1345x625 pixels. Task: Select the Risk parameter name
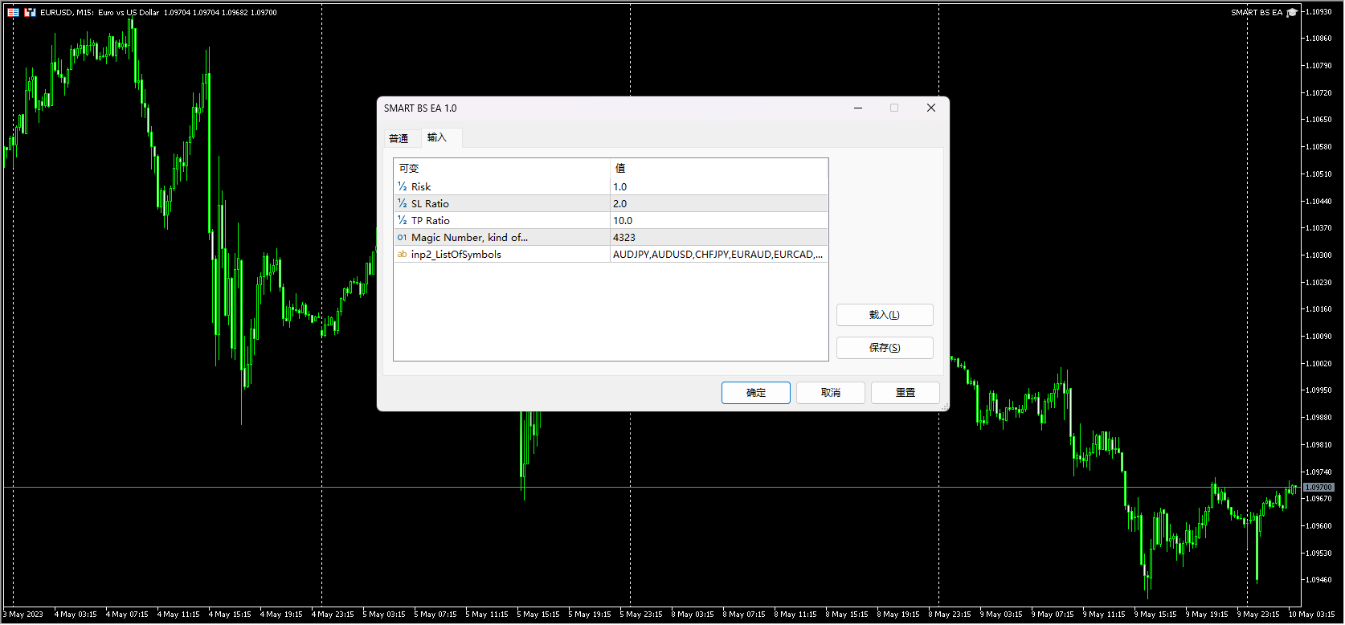421,186
